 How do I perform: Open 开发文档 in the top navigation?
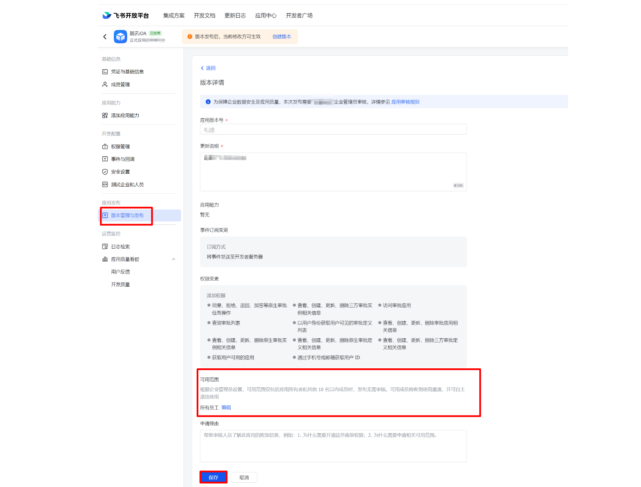[204, 15]
